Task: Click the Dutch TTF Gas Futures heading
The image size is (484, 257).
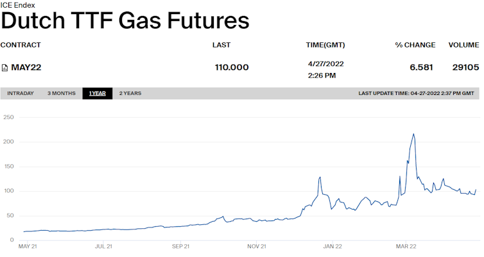Action: click(125, 21)
